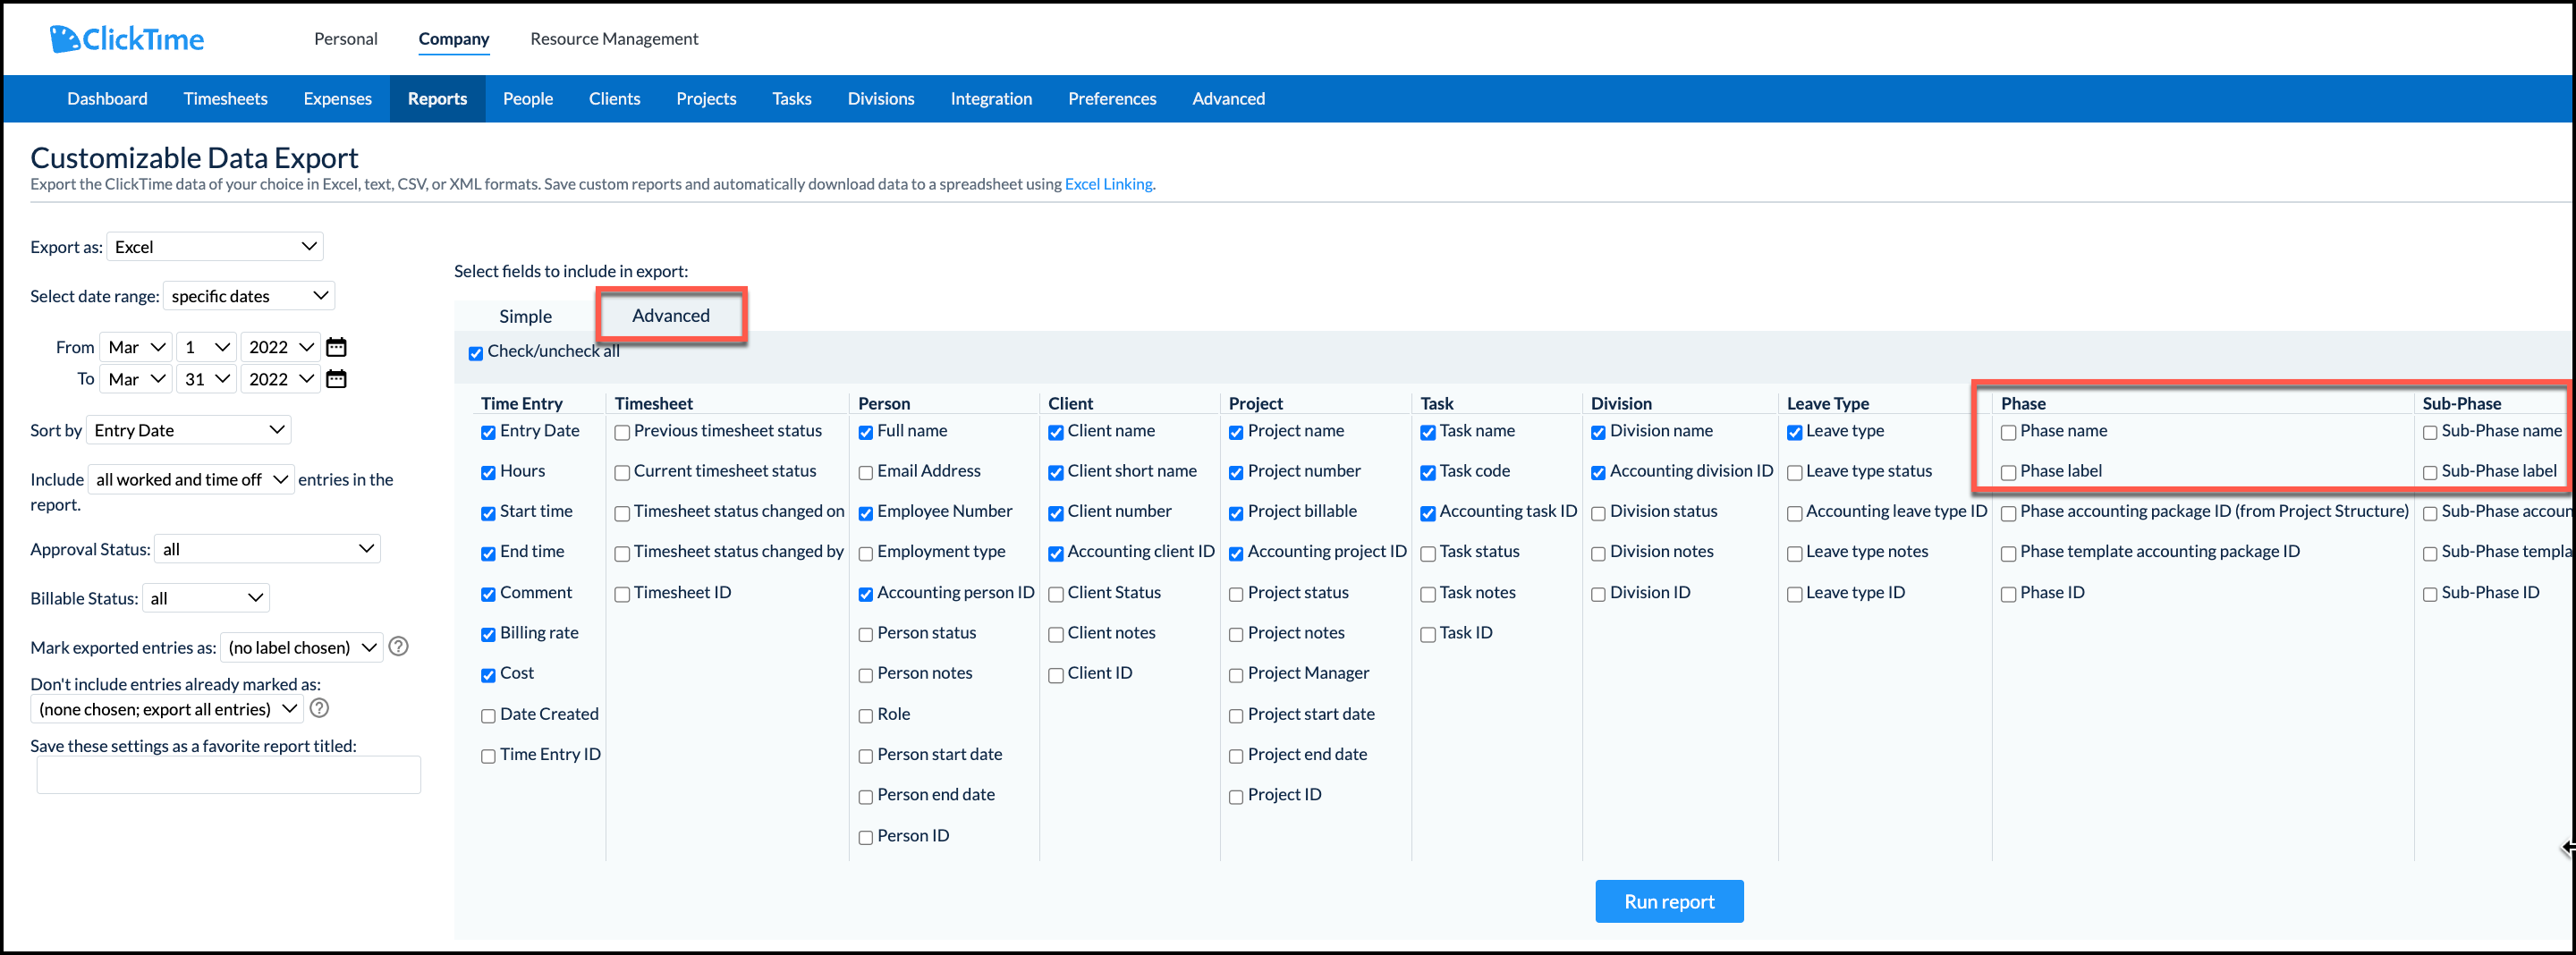Follow the Excel Linking link

tap(1108, 184)
